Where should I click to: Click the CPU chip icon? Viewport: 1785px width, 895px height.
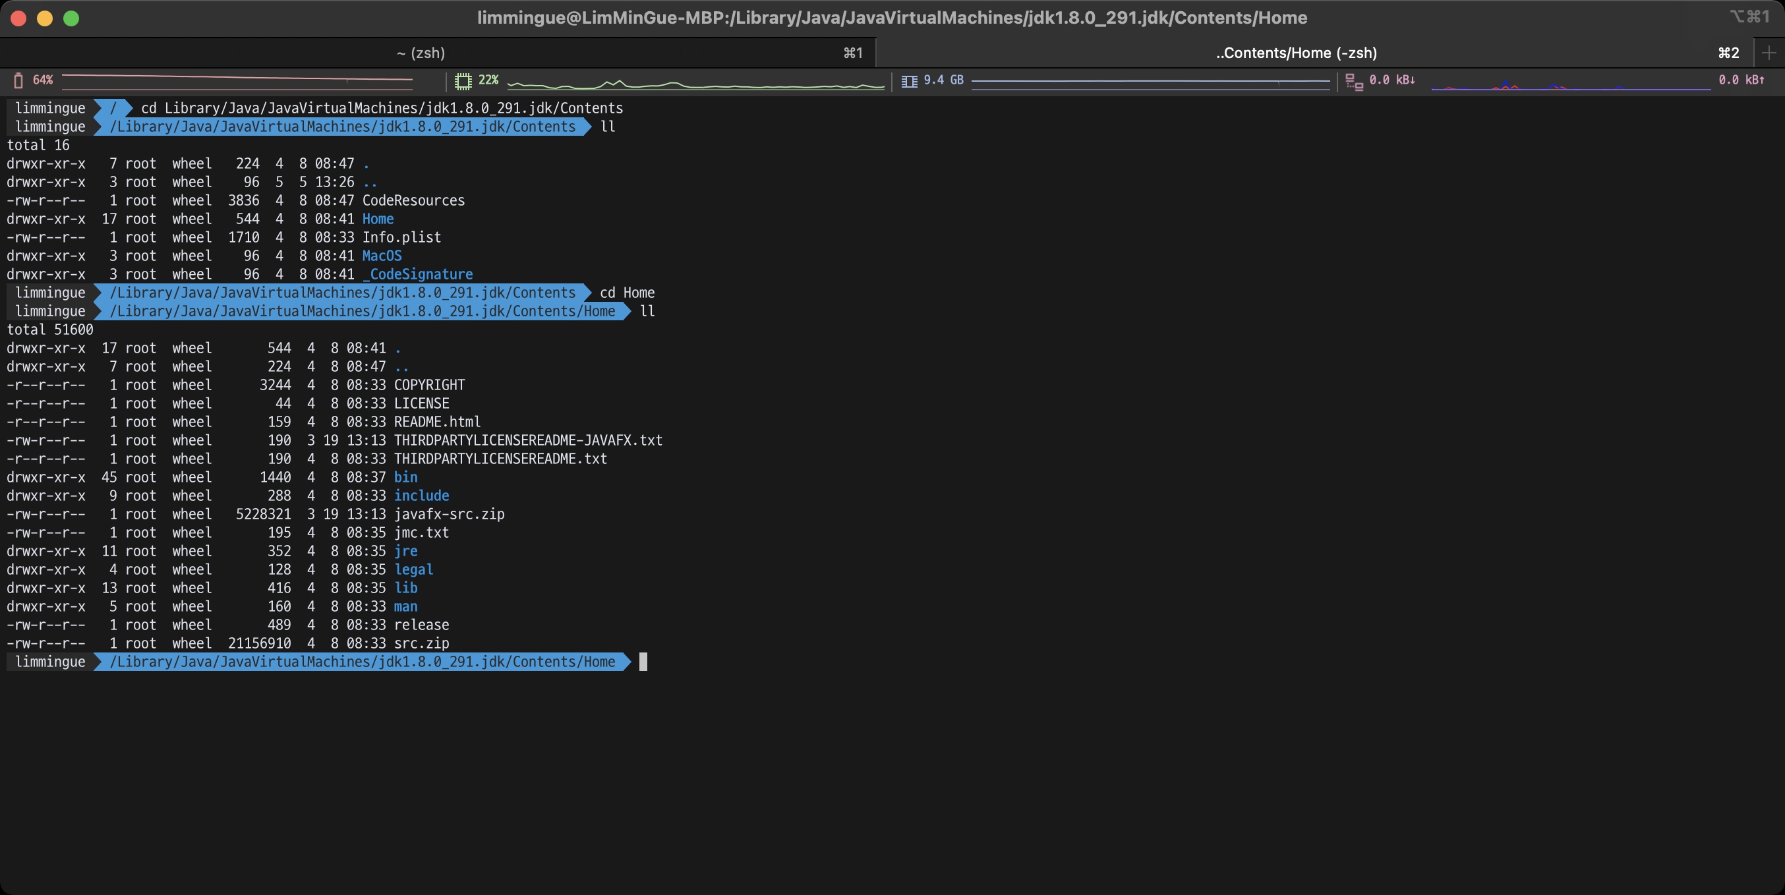pyautogui.click(x=462, y=81)
